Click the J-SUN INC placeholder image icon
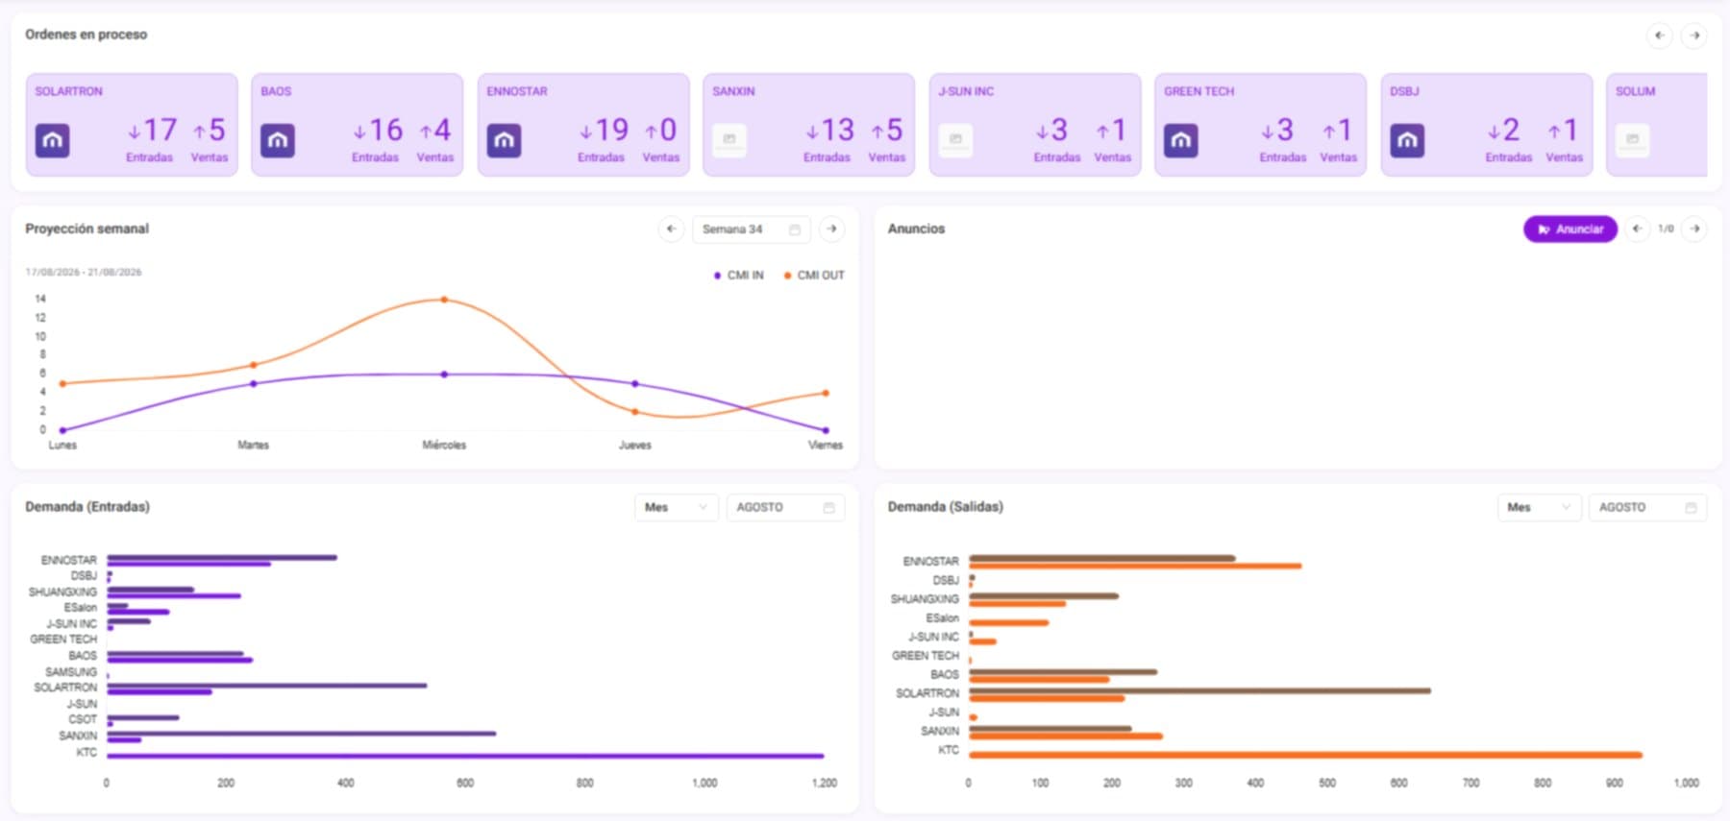Screen dimensions: 1730x821 click(955, 141)
